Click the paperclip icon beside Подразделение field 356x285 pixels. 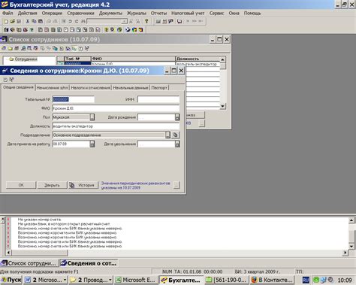(x=176, y=135)
